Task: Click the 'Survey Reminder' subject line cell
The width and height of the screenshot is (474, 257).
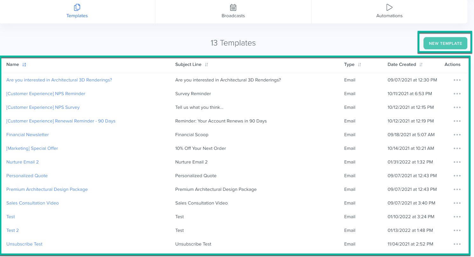Action: pos(193,94)
